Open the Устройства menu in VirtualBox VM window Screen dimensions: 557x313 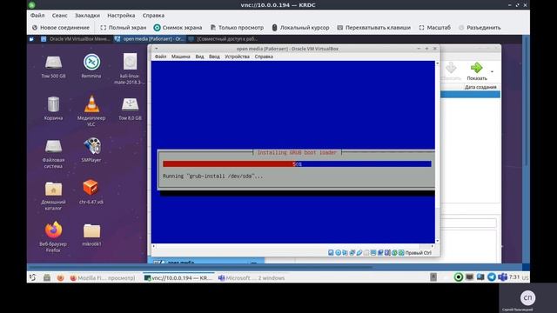pyautogui.click(x=237, y=57)
